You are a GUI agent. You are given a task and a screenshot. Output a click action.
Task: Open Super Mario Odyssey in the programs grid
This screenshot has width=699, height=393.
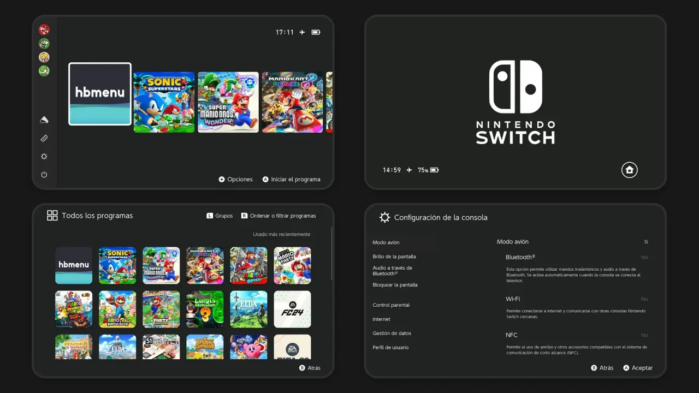coord(248,265)
